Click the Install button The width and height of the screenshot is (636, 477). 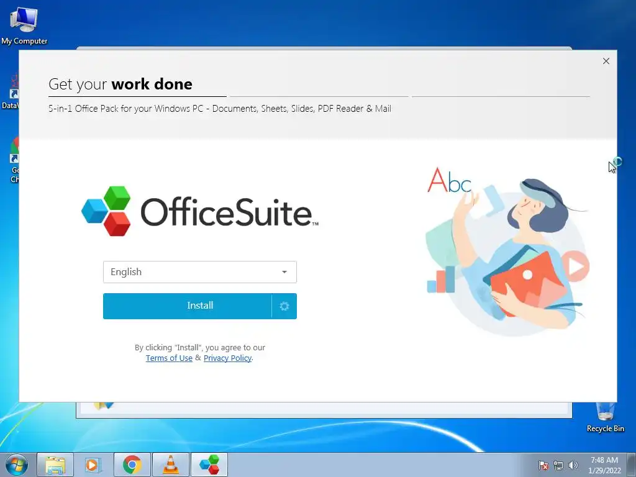(x=188, y=306)
